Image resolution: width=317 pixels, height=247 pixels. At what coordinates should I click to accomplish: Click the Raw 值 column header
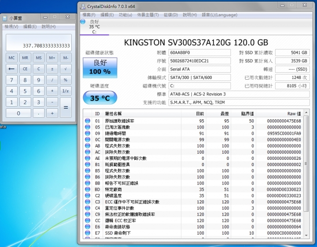tap(280, 114)
